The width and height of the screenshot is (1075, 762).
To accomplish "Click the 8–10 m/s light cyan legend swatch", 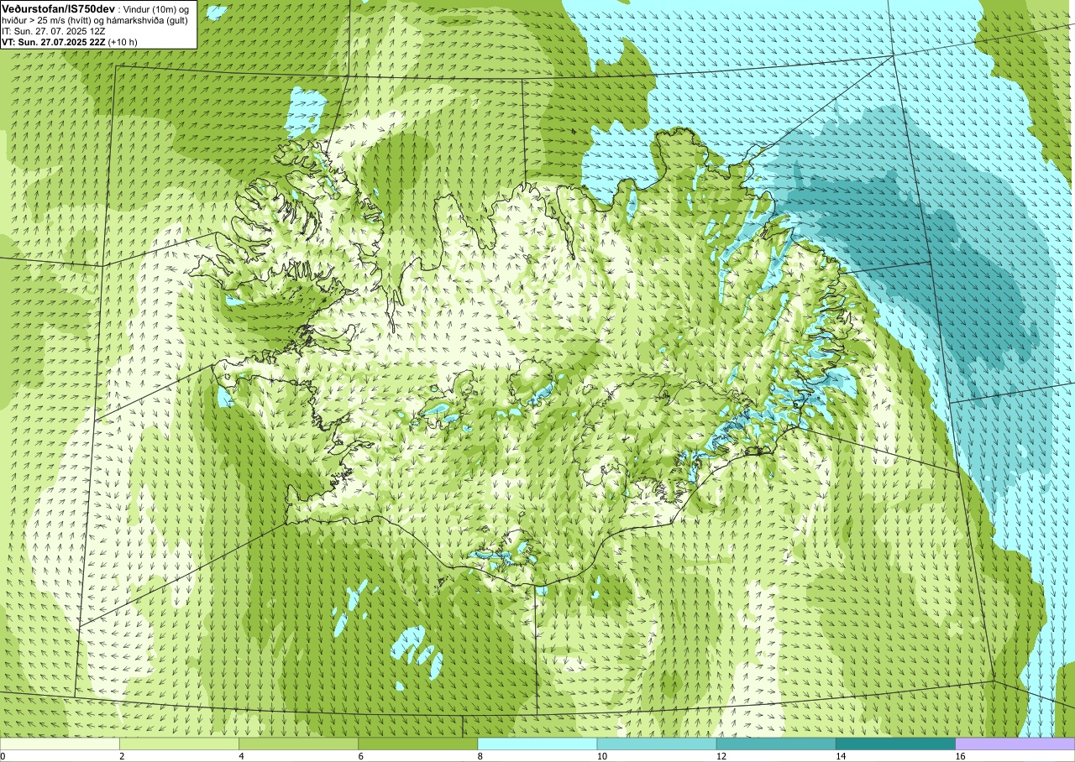I will 537,744.
